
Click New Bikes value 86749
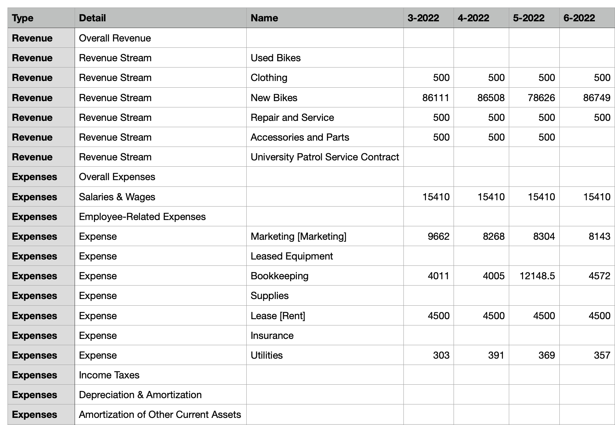(587, 98)
